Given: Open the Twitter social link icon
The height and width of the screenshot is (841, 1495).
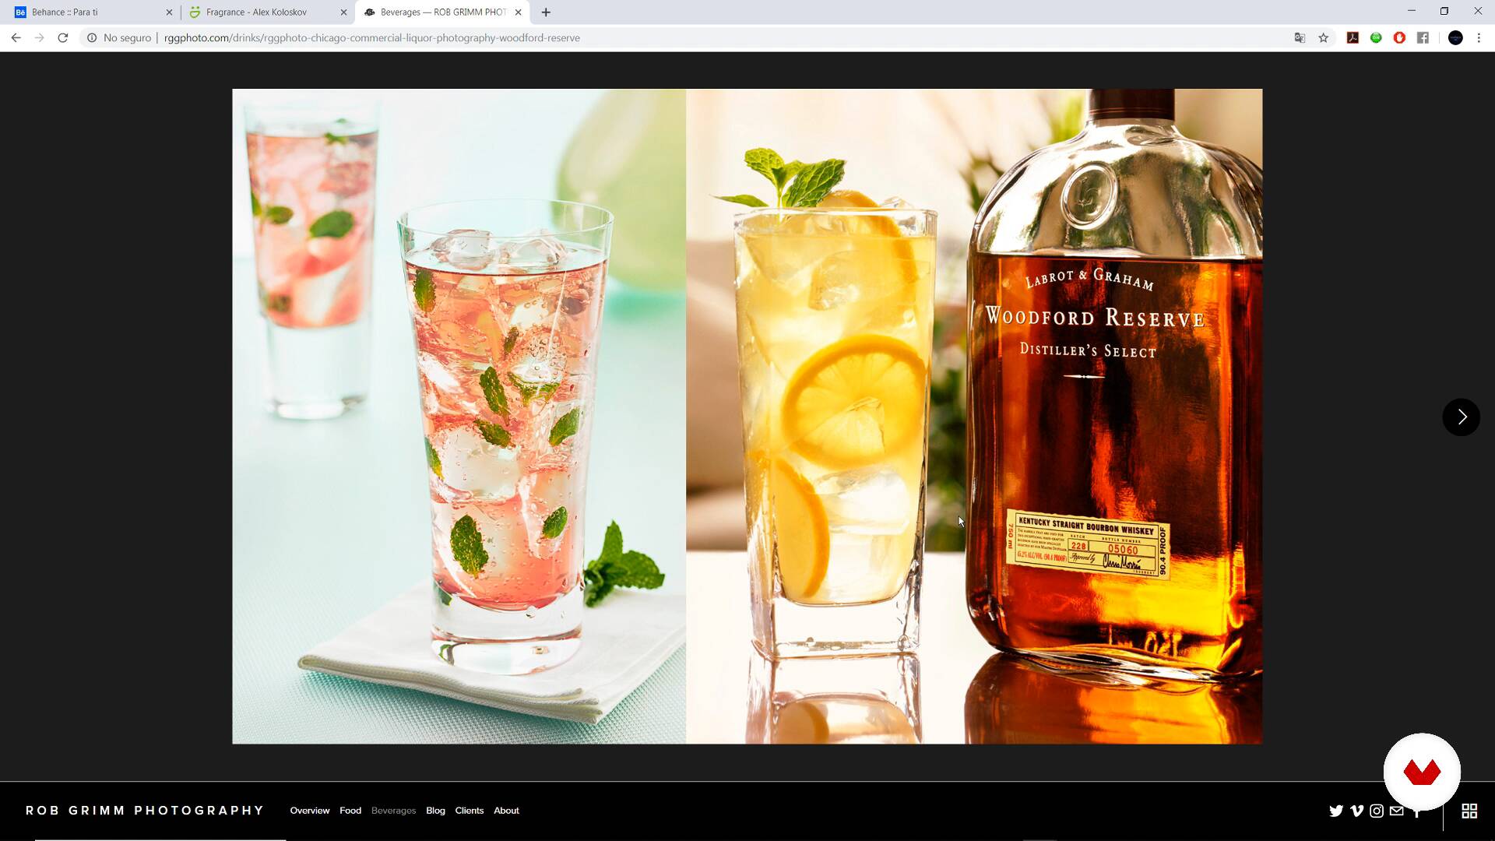Looking at the screenshot, I should tap(1336, 811).
